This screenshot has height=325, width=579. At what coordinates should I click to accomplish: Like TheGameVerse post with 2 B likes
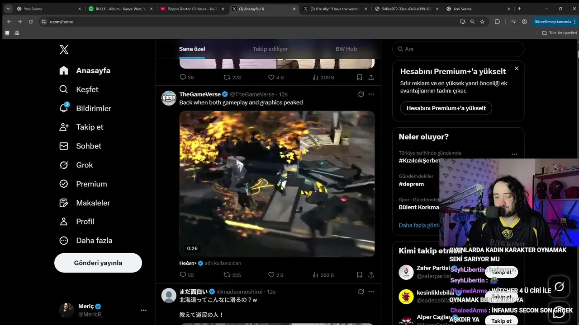tap(276, 275)
